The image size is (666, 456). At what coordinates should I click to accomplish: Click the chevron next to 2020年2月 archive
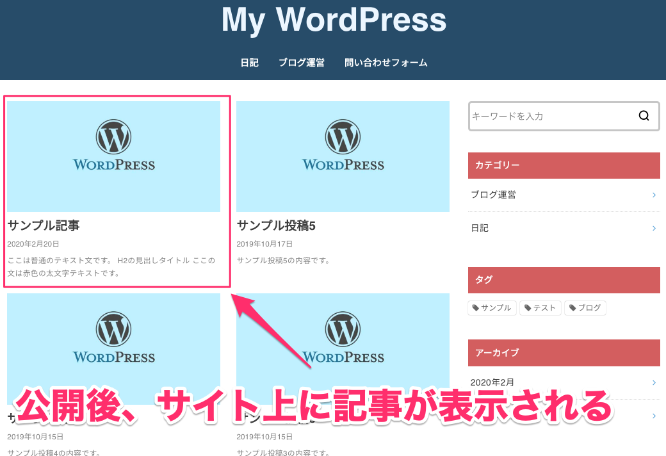(x=653, y=382)
